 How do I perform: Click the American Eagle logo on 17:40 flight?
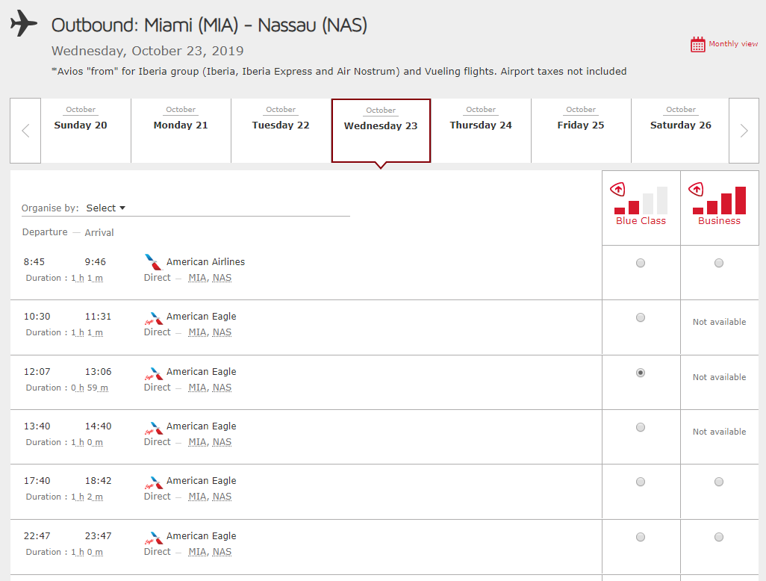click(153, 482)
